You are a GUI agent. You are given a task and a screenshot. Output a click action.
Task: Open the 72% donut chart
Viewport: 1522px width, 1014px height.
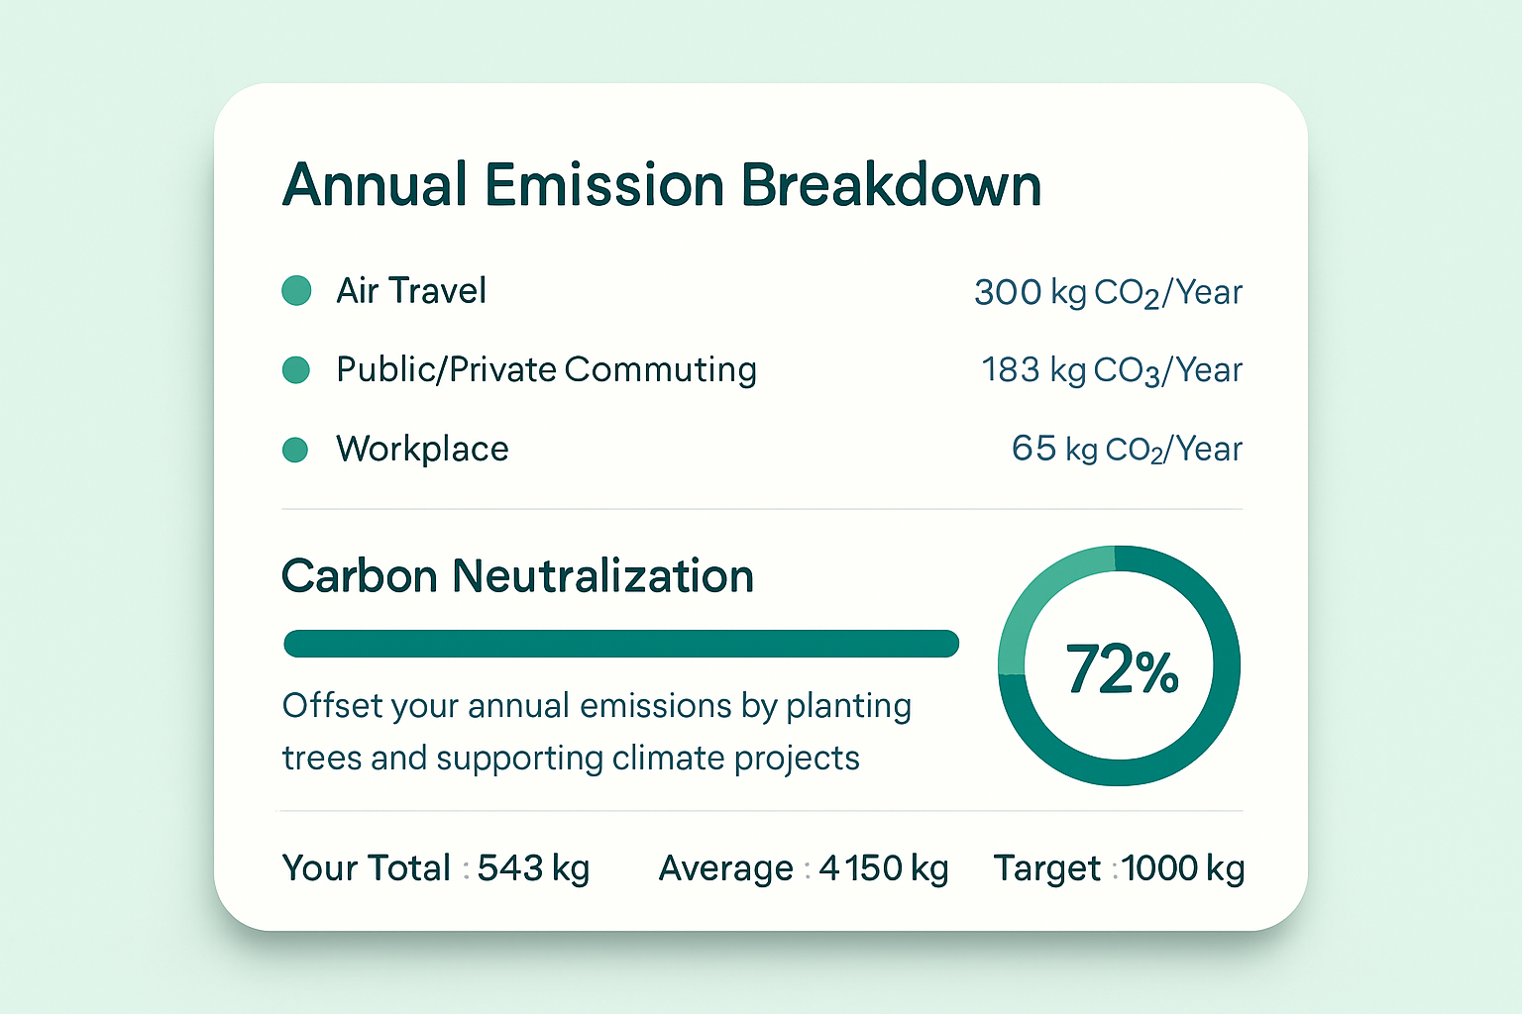pyautogui.click(x=1118, y=666)
